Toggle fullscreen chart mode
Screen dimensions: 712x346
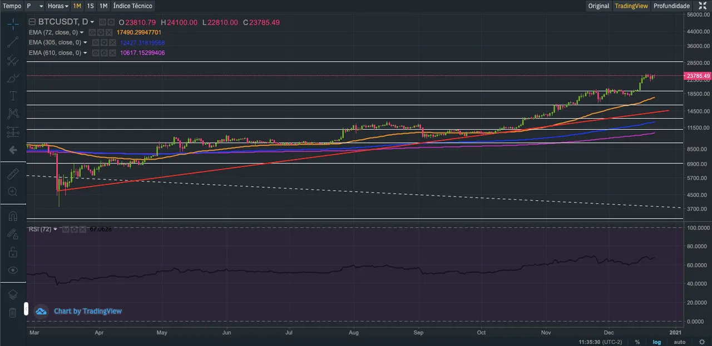coord(703,6)
